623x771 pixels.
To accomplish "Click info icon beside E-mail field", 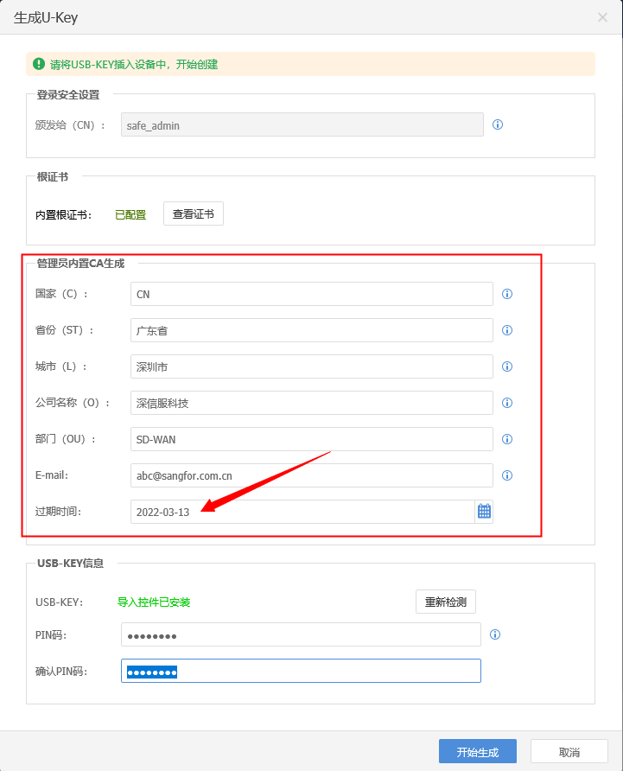I will [507, 475].
